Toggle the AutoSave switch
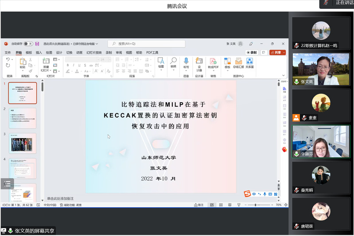 coord(28,44)
